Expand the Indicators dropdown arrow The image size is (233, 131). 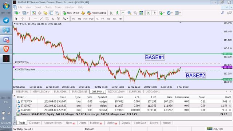point(164,13)
